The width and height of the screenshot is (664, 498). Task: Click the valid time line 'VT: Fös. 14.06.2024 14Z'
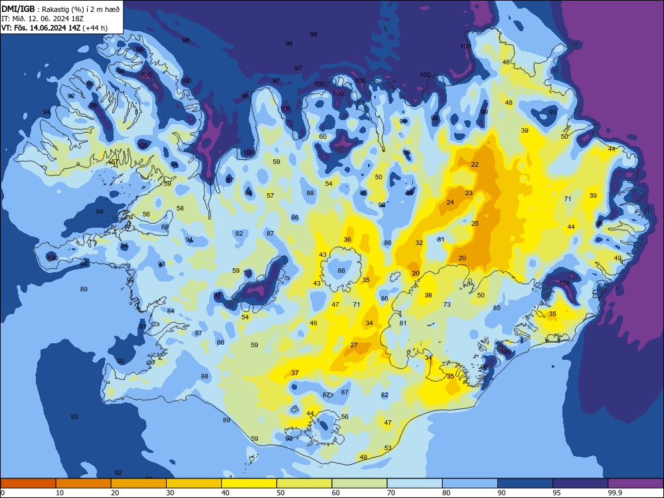[41, 28]
